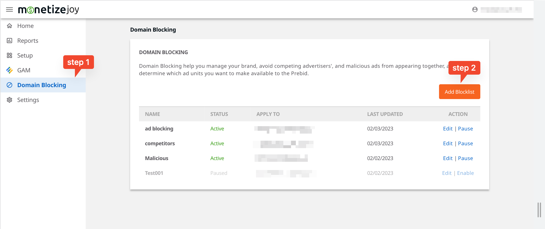Click the APPLY TO column header
Viewport: 545px width, 229px height.
(268, 114)
